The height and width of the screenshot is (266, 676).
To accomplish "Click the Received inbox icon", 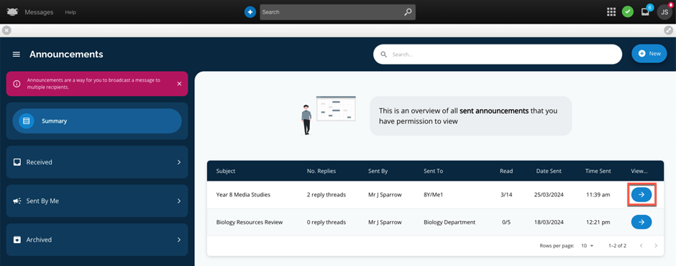I will coord(17,162).
